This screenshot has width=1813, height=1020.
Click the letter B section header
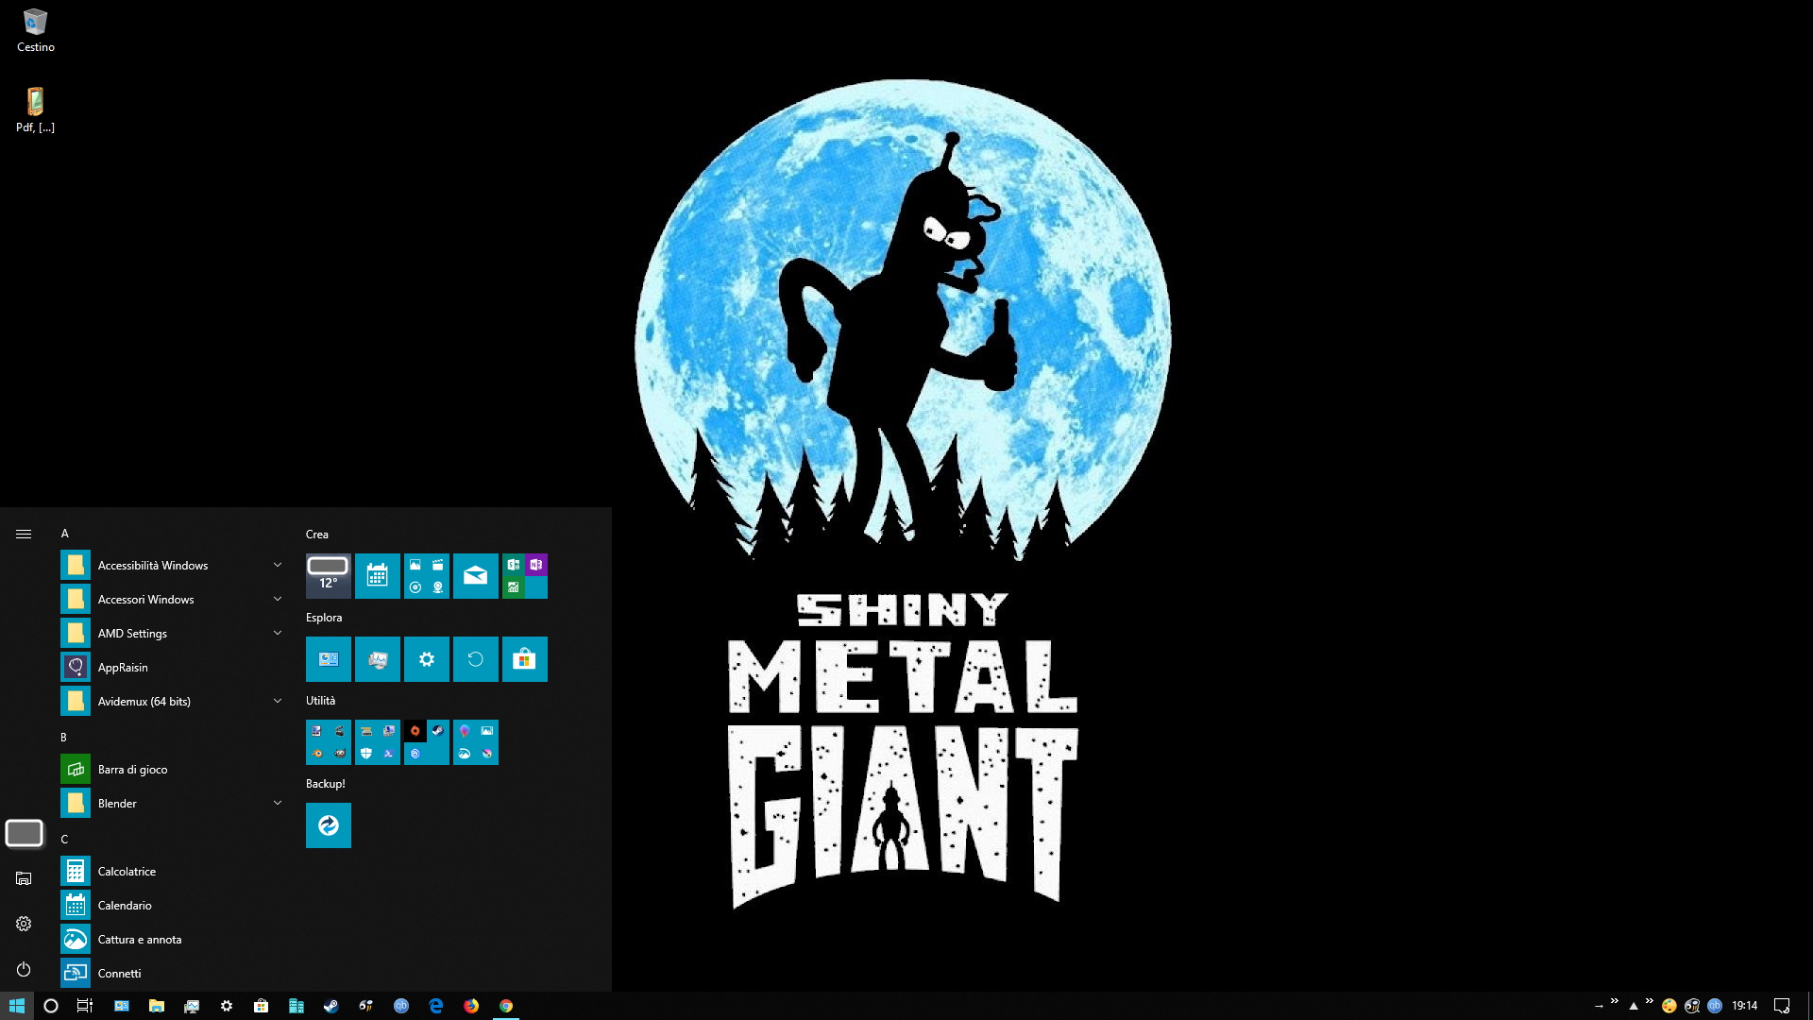[x=64, y=737]
